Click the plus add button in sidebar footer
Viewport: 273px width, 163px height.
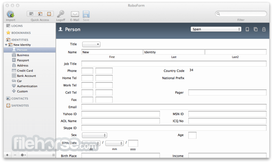[7, 155]
